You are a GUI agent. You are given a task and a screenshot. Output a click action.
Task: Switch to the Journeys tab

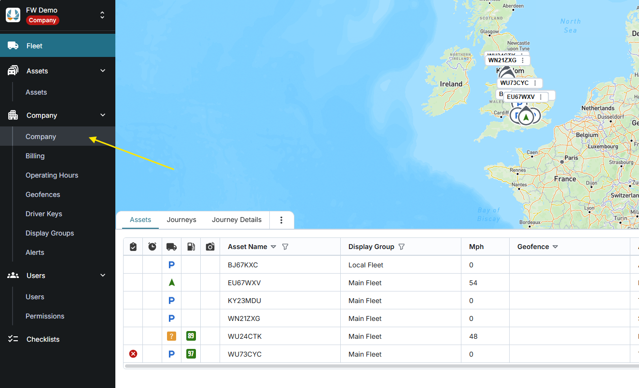tap(181, 220)
